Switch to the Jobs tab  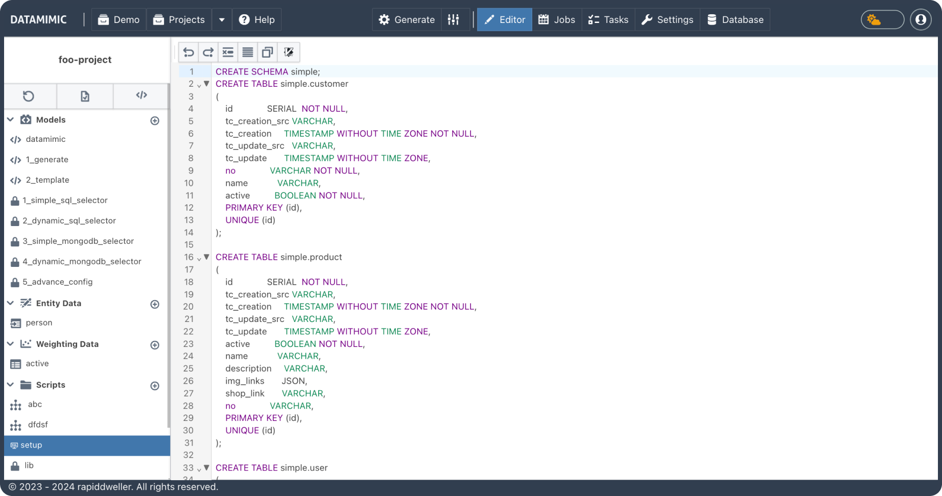pyautogui.click(x=556, y=19)
